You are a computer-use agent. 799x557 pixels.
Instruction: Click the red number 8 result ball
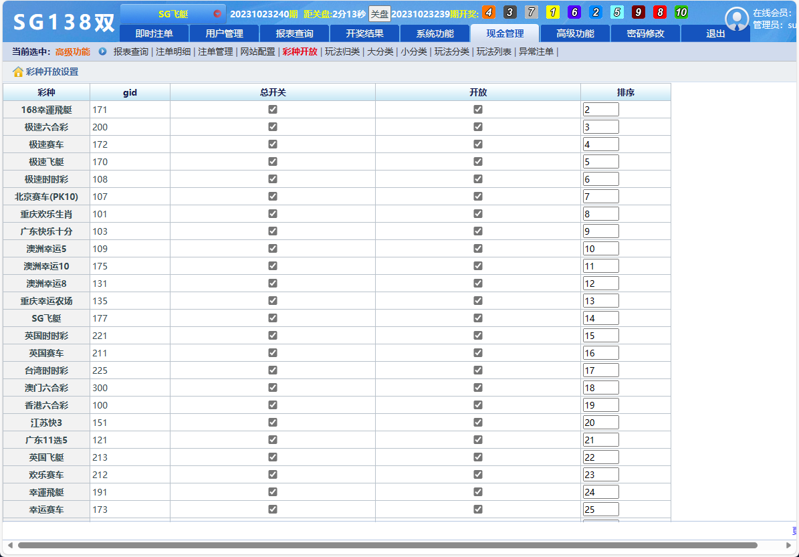tap(660, 12)
